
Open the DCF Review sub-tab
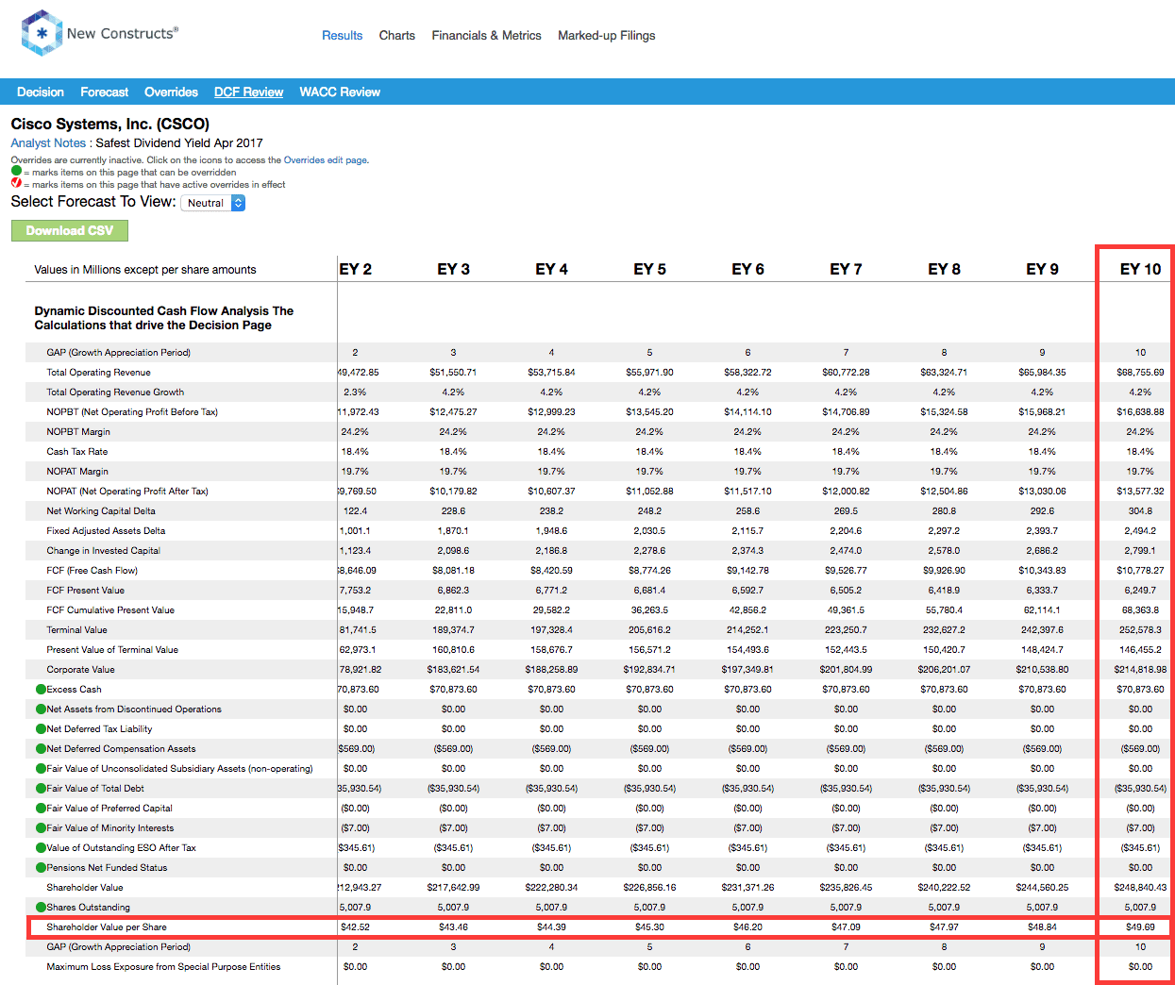249,92
